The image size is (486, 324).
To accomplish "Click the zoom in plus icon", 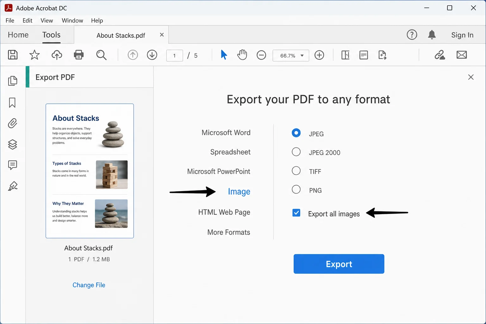I will [x=319, y=55].
